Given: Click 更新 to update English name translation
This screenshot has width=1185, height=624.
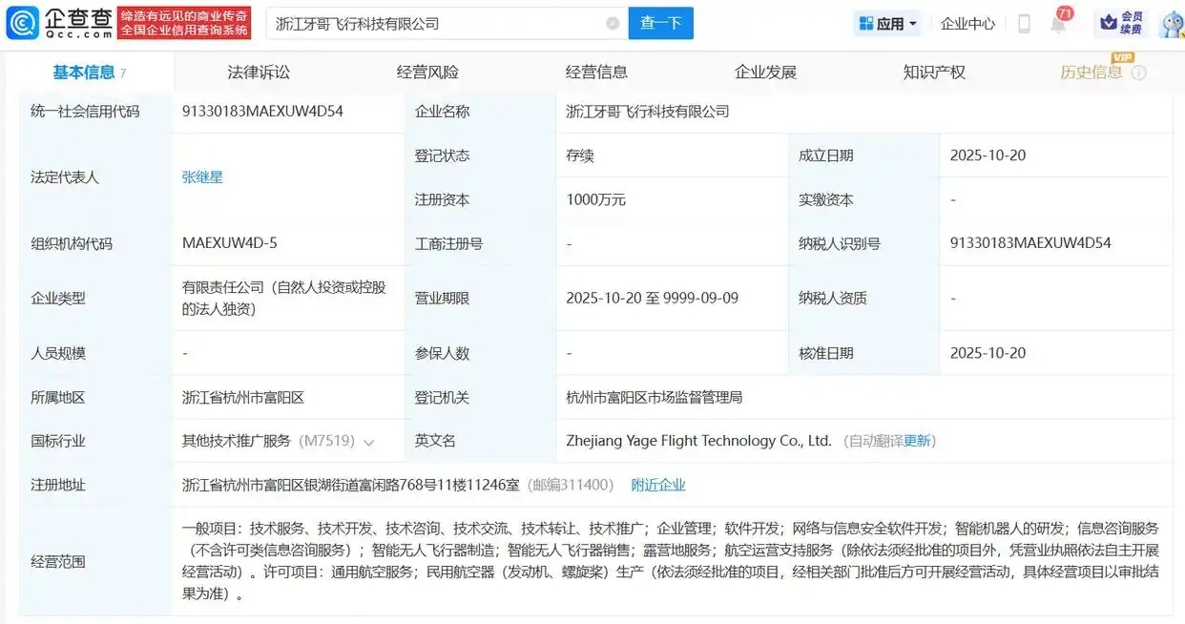Looking at the screenshot, I should (917, 441).
